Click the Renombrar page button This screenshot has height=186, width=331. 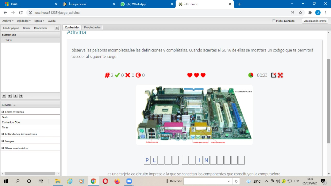41,28
